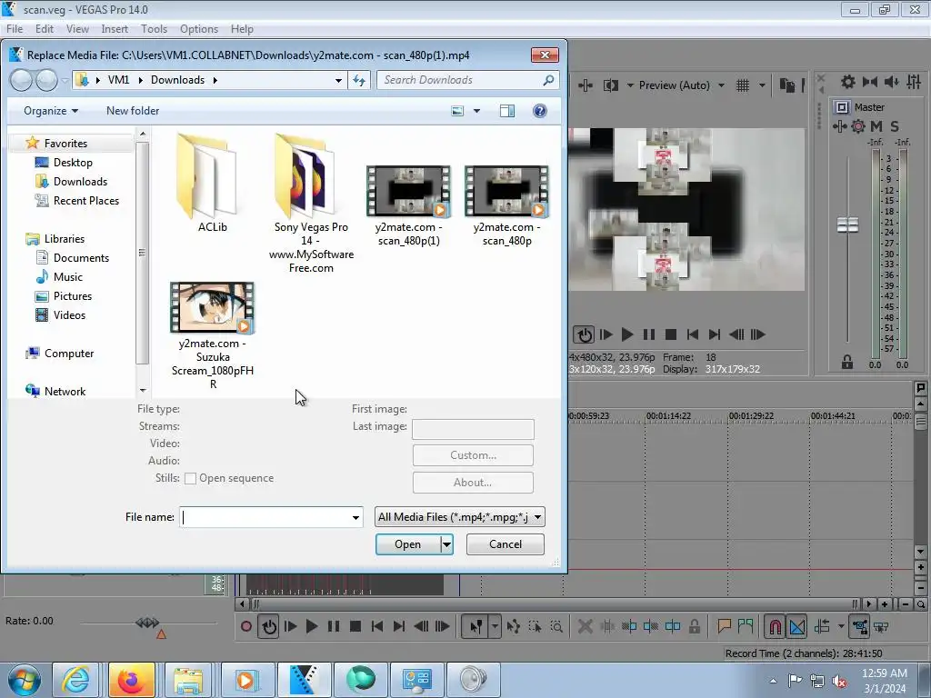Image resolution: width=931 pixels, height=698 pixels.
Task: Click New folder in dialog toolbar
Action: click(x=133, y=111)
